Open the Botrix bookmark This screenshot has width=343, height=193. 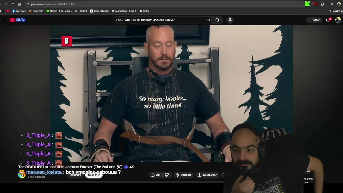pyautogui.click(x=144, y=11)
